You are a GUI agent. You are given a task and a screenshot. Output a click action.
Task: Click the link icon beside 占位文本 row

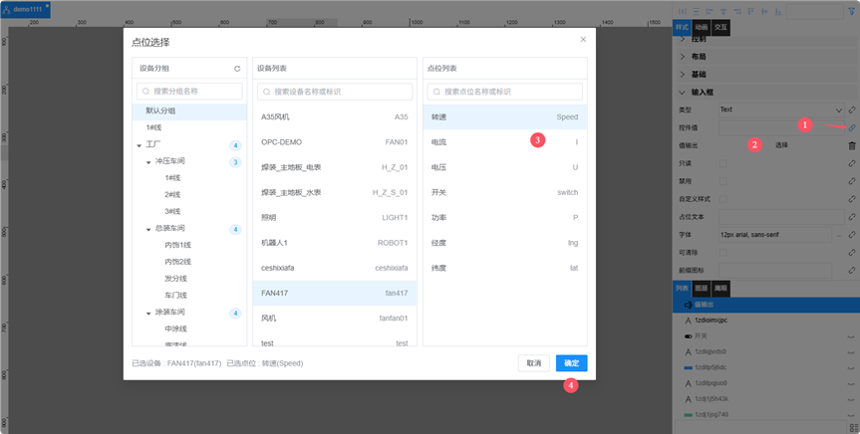(852, 217)
